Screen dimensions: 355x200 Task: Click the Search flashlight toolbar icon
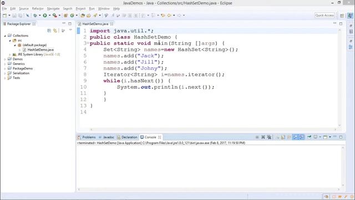tap(95, 16)
